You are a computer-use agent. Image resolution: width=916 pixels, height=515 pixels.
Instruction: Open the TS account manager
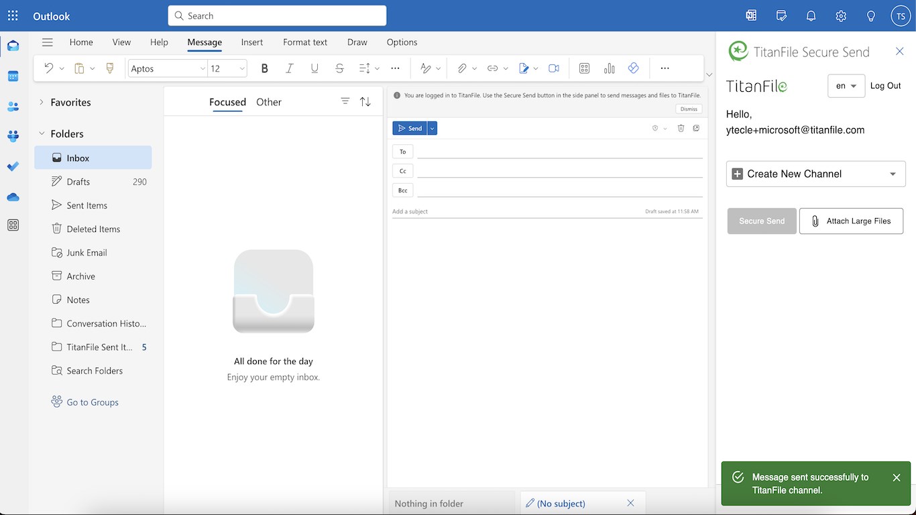click(x=901, y=15)
